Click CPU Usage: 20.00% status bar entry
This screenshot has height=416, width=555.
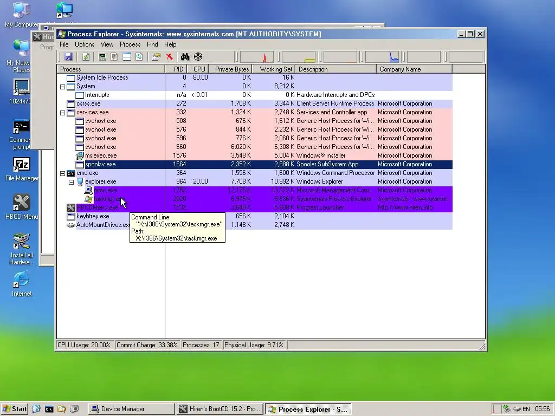[84, 345]
